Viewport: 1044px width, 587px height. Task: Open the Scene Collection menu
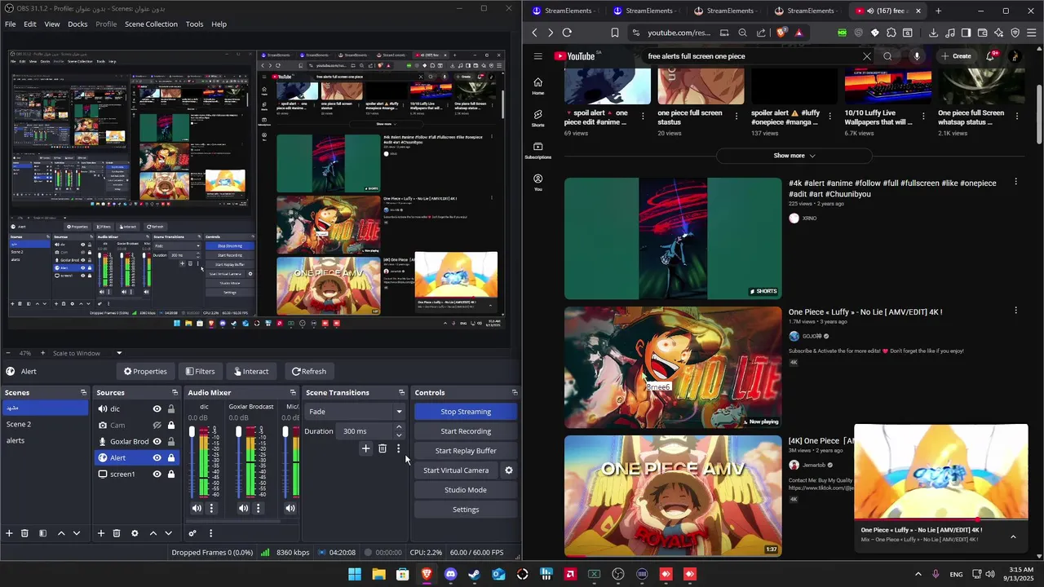pyautogui.click(x=151, y=24)
